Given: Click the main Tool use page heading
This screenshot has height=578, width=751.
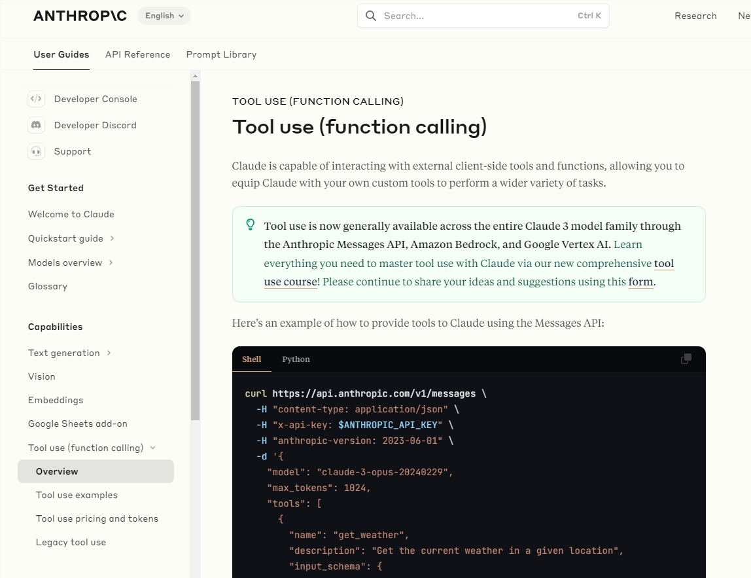Looking at the screenshot, I should click(359, 127).
